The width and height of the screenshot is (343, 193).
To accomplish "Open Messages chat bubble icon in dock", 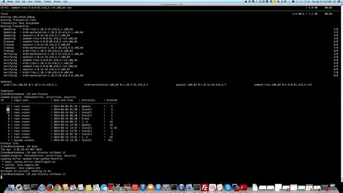I will click(104, 188).
